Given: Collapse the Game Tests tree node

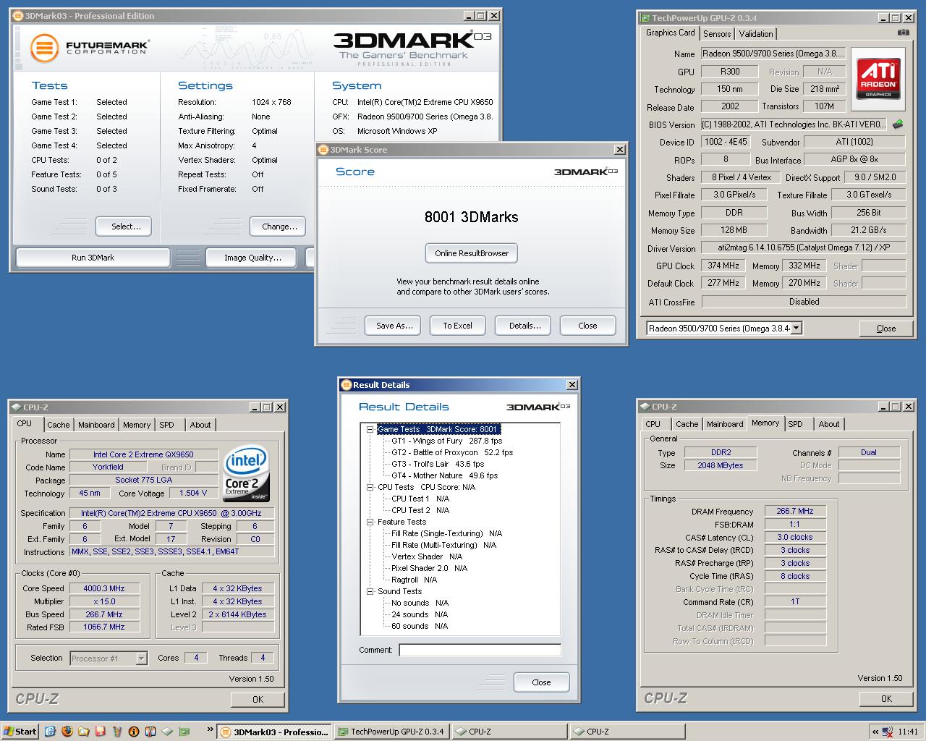Looking at the screenshot, I should click(x=370, y=429).
